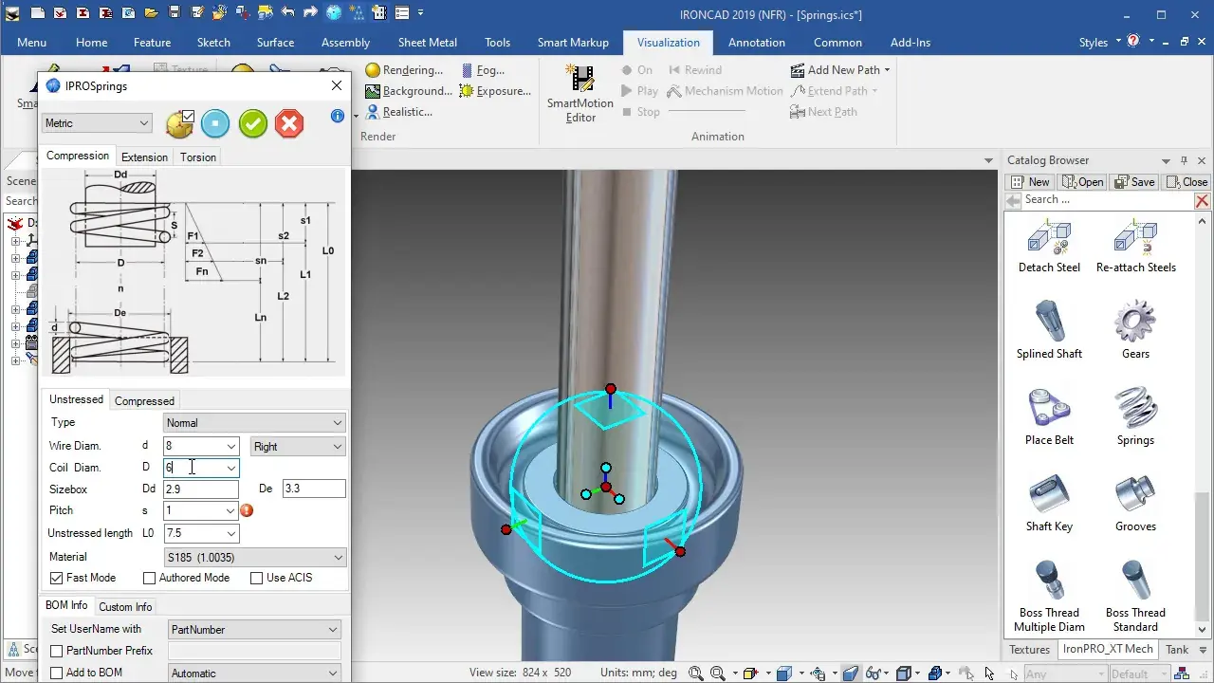Click the green checkmark OK icon in IPROSprings
The height and width of the screenshot is (683, 1214).
(x=253, y=123)
